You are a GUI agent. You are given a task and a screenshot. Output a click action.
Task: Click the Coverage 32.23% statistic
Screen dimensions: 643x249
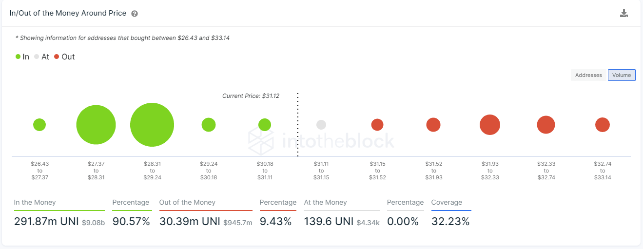click(x=450, y=222)
